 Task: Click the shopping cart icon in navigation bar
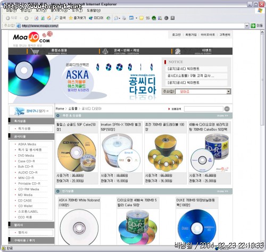(35, 52)
